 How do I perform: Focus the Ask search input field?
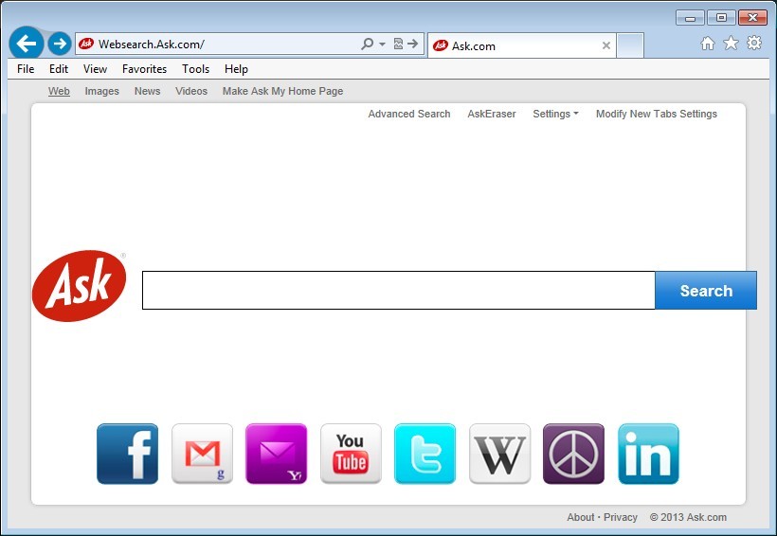pyautogui.click(x=398, y=291)
